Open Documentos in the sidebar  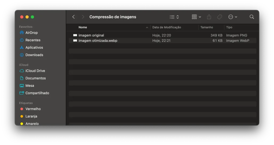coord(36,78)
